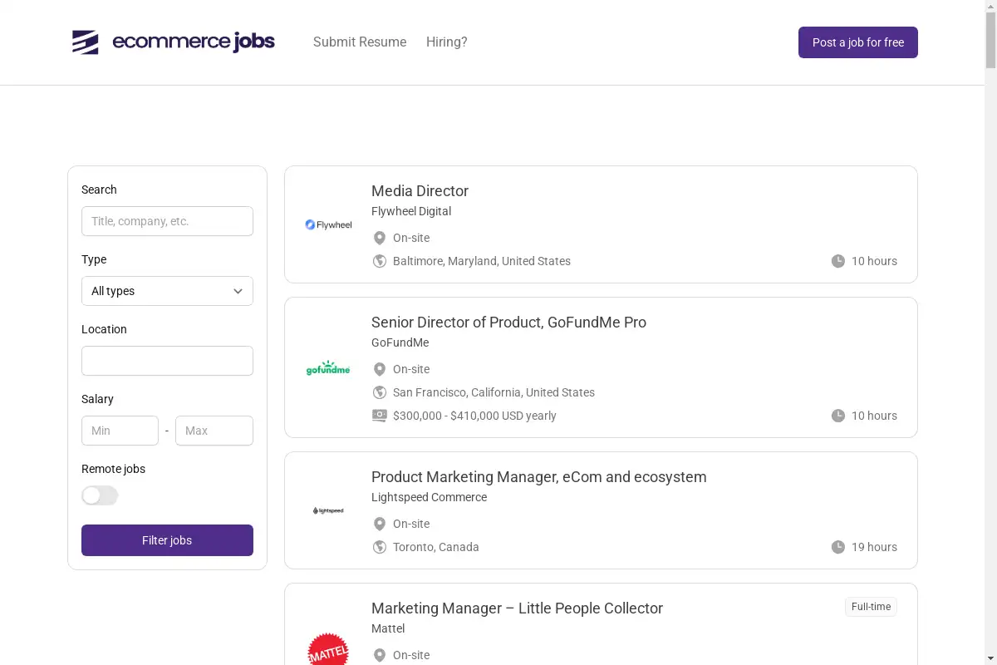The width and height of the screenshot is (997, 665).
Task: Click GoFundMe company name text
Action: 400,342
